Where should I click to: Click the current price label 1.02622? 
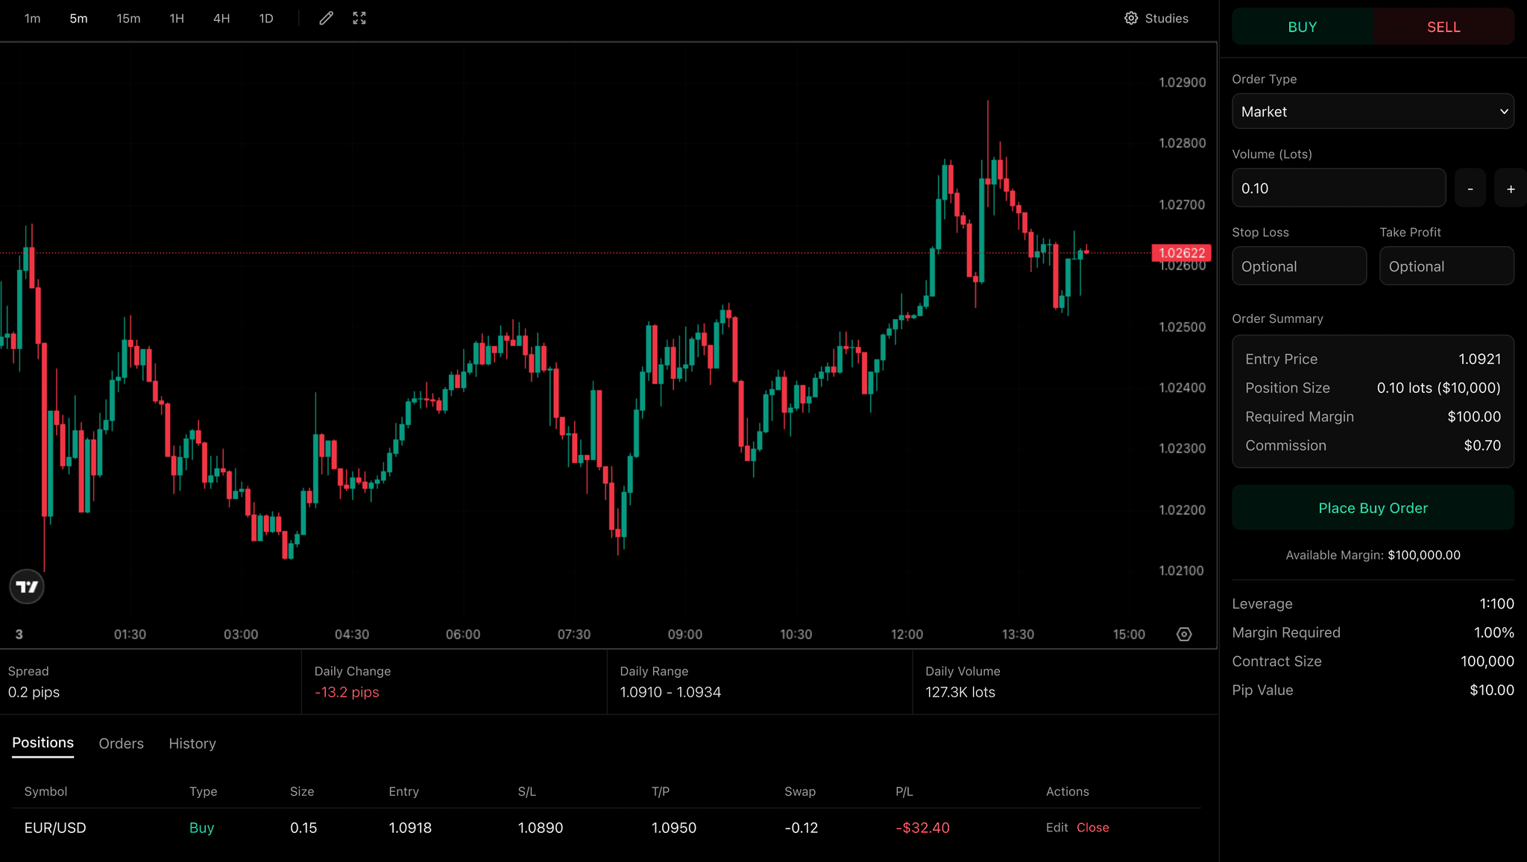pos(1182,253)
